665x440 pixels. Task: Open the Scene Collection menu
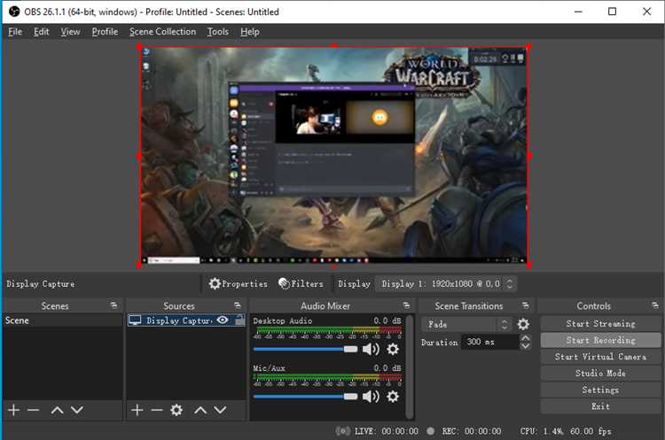162,32
